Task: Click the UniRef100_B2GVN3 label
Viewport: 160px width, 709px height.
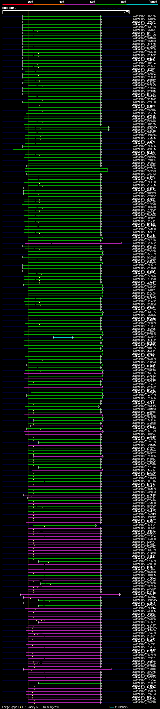Action: (143, 257)
